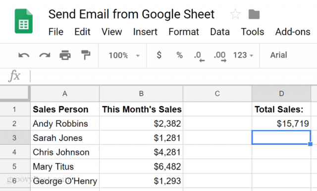
Task: Apply percent format with % icon
Action: pyautogui.click(x=179, y=55)
